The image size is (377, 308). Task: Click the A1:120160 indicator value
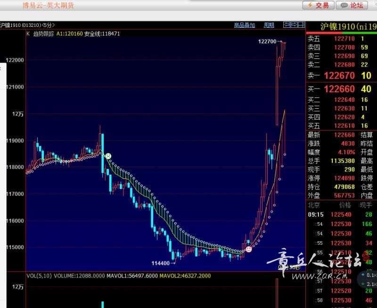point(69,33)
